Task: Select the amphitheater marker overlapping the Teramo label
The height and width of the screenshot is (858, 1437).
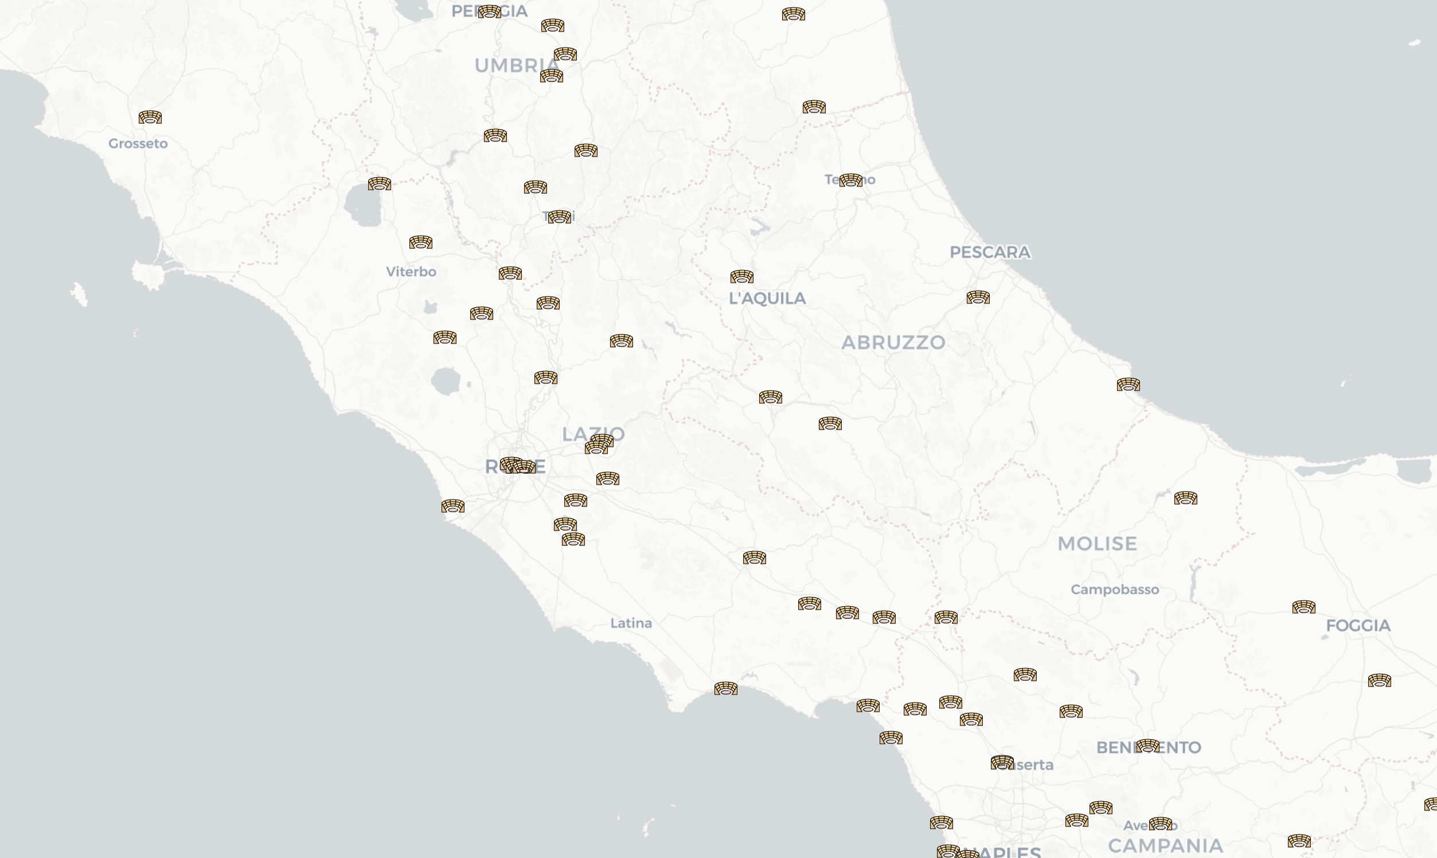Action: [851, 181]
